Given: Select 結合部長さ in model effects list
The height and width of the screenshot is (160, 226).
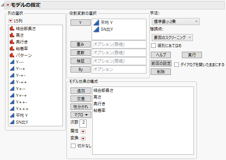Looking at the screenshot, I should pos(104,91).
